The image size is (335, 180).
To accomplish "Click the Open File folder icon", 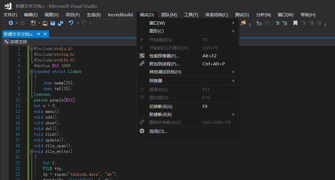I will pyautogui.click(x=45, y=23).
